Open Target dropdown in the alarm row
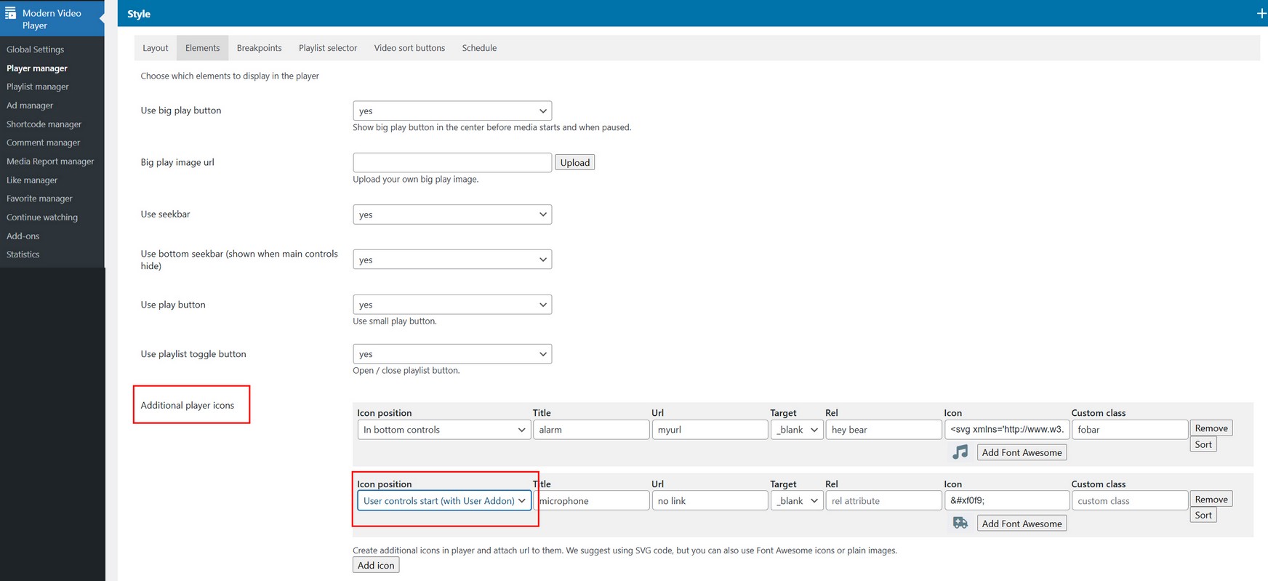The image size is (1268, 581). 796,430
